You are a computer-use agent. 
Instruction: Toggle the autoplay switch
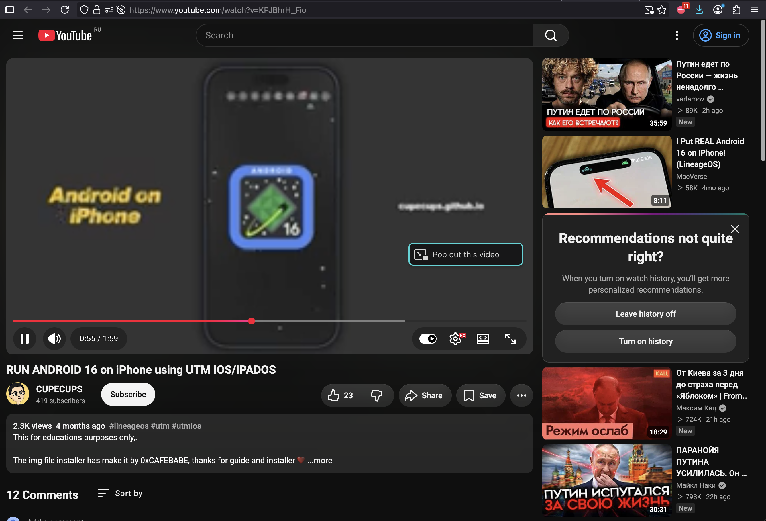428,339
